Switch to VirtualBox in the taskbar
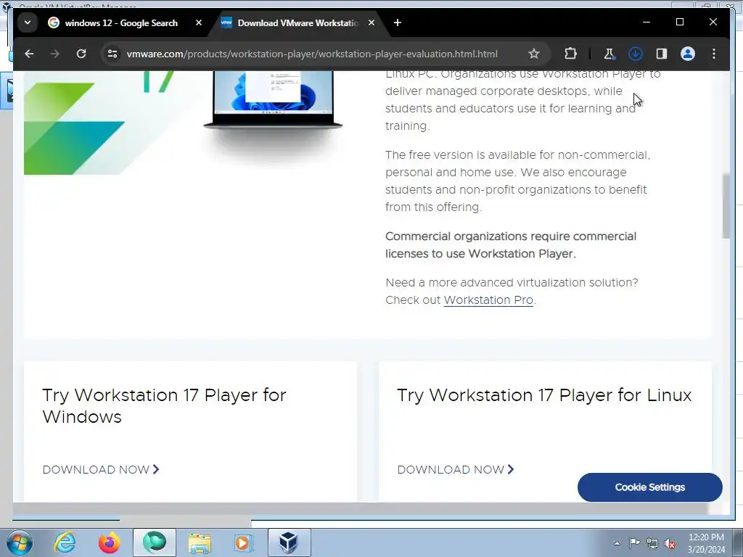 [289, 542]
